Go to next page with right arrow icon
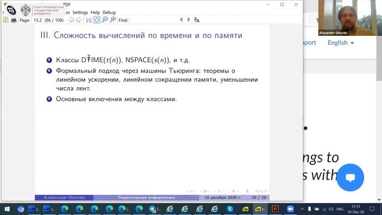The image size is (382, 215). pos(79,20)
